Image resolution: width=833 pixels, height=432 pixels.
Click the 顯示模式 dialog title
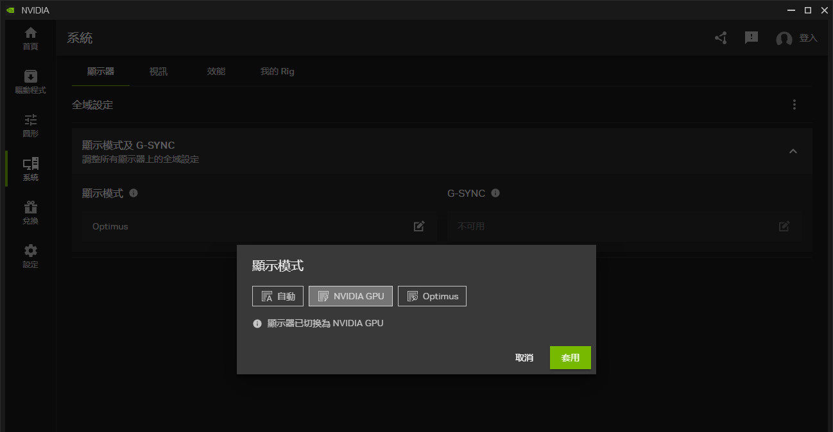tap(278, 265)
